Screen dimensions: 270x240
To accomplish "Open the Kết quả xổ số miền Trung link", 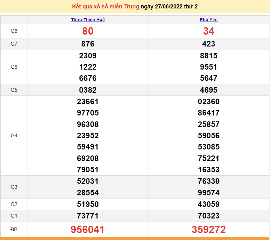I will pyautogui.click(x=105, y=7).
